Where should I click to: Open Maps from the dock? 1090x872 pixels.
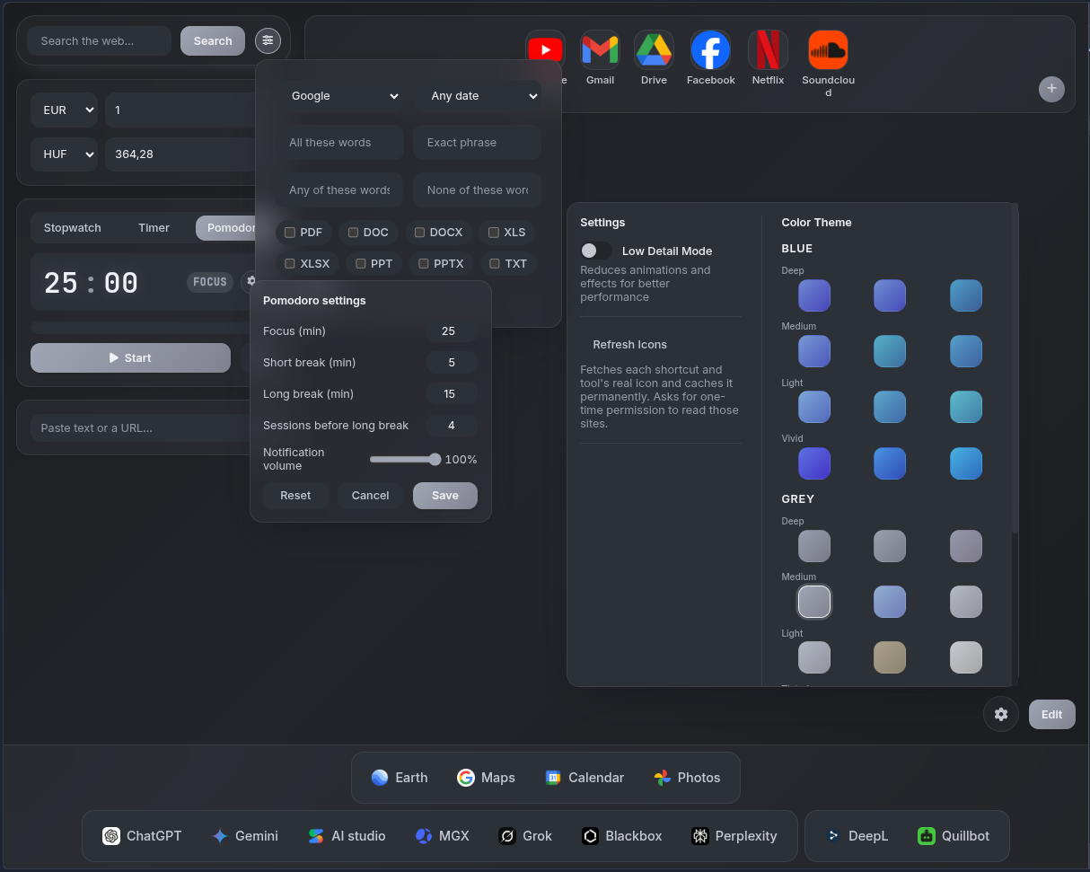pyautogui.click(x=486, y=778)
